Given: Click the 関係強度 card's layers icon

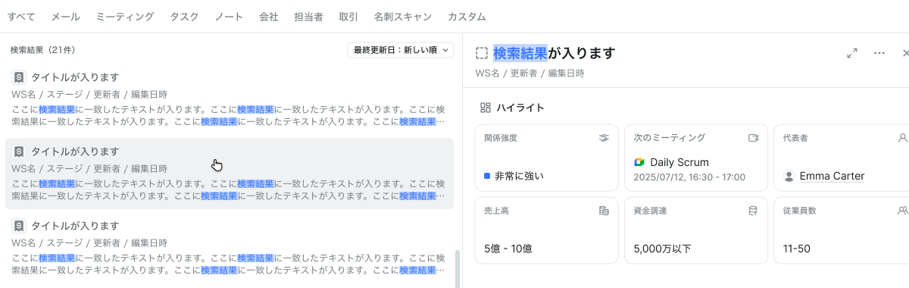Looking at the screenshot, I should pyautogui.click(x=604, y=138).
